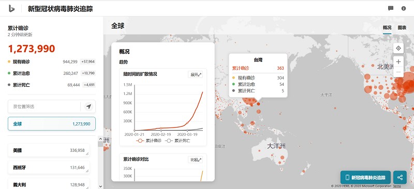Click the country list scroll down arrow
The width and height of the screenshot is (414, 189).
100,186
